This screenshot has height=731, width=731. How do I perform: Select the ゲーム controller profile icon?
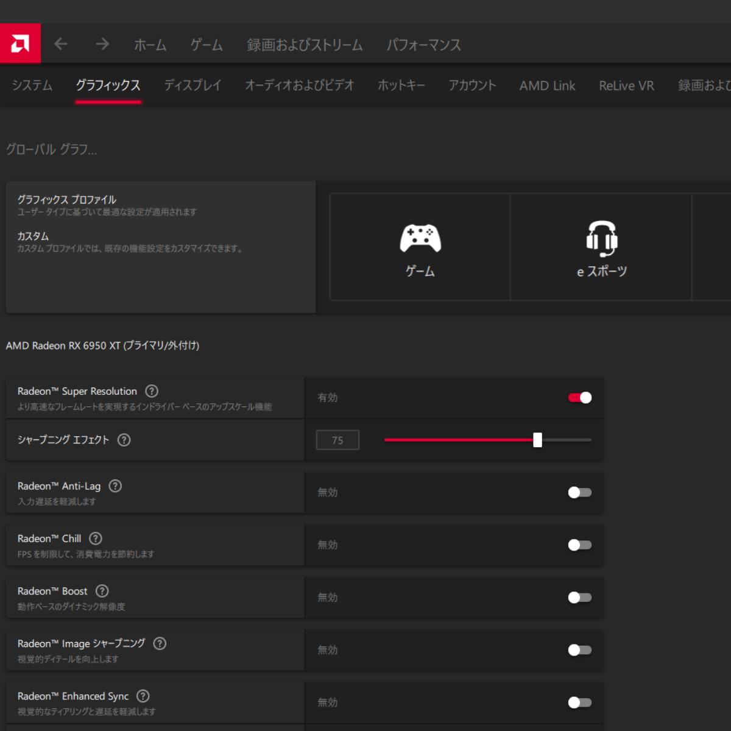pos(420,238)
